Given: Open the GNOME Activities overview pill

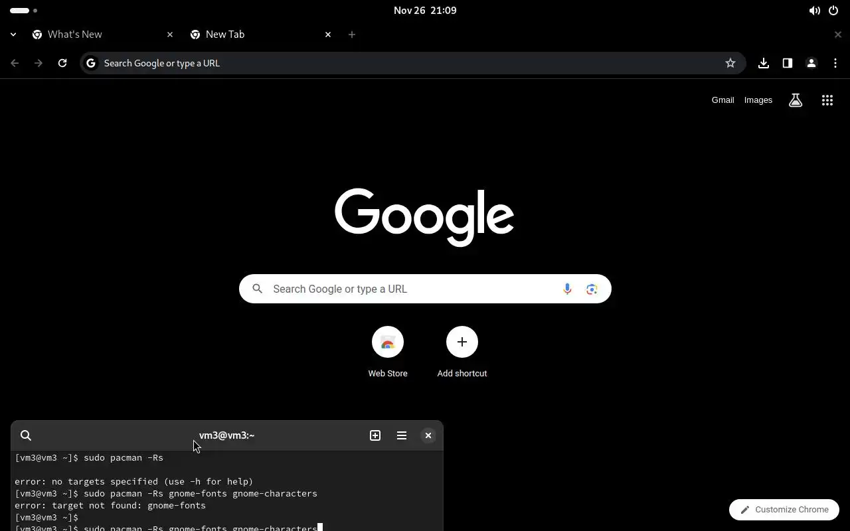Looking at the screenshot, I should coord(24,11).
